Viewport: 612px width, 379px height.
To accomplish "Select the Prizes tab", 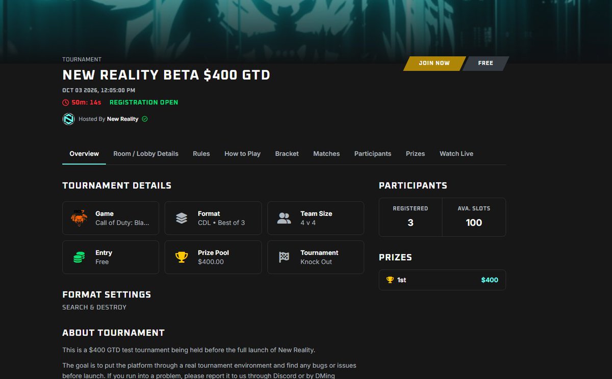I will pyautogui.click(x=416, y=153).
